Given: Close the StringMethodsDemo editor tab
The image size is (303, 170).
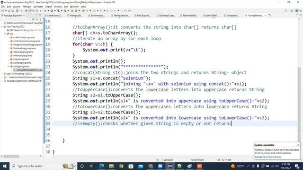Looking at the screenshot, I should [265, 16].
